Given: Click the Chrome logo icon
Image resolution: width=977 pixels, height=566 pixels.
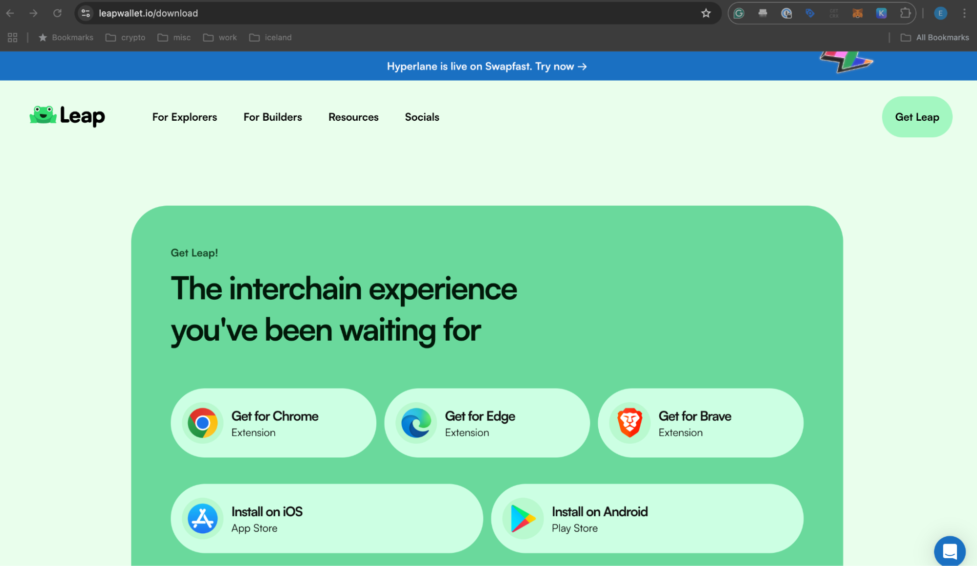Looking at the screenshot, I should [x=202, y=423].
